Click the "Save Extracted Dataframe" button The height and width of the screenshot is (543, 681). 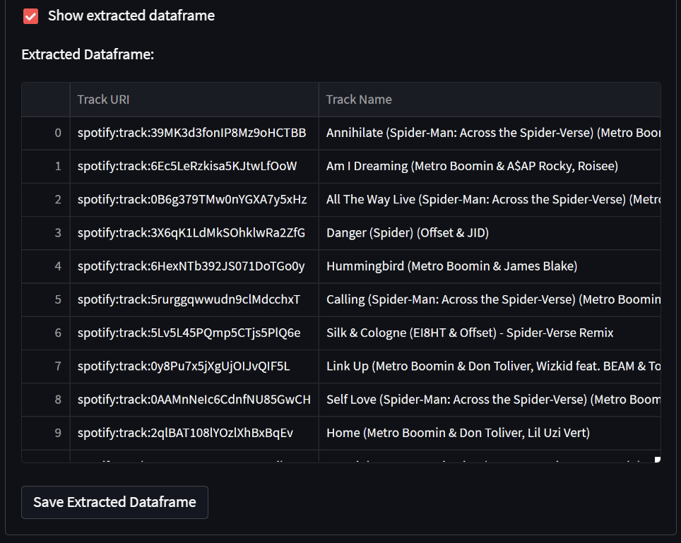[114, 502]
